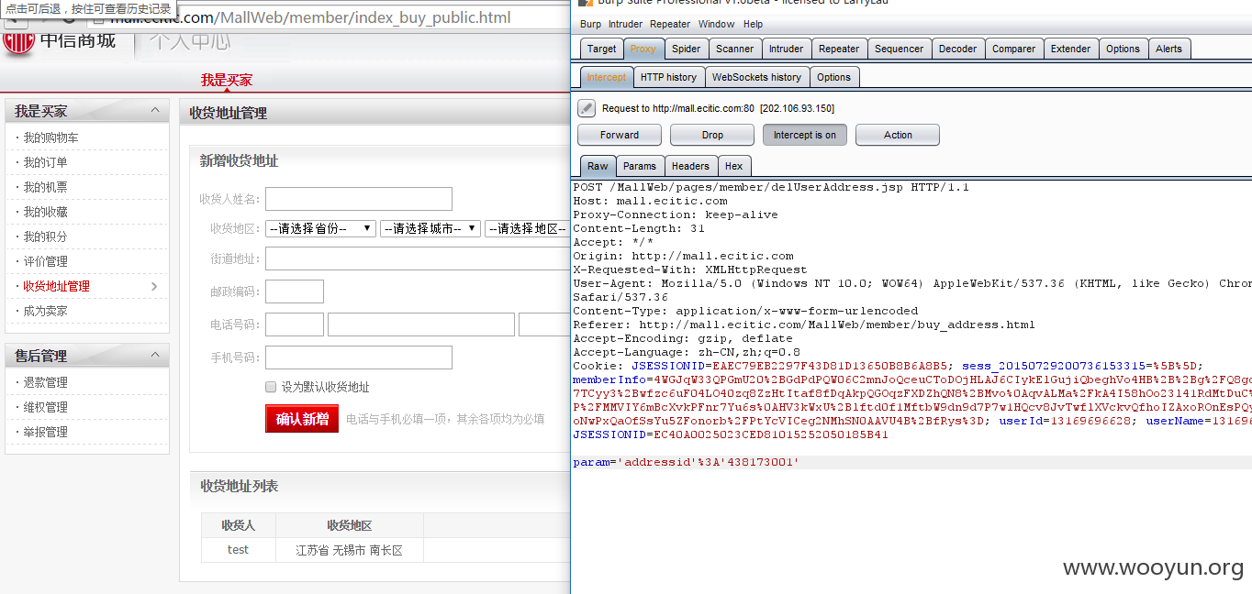Open the Window menu in Burp
This screenshot has height=594, width=1252.
point(716,24)
